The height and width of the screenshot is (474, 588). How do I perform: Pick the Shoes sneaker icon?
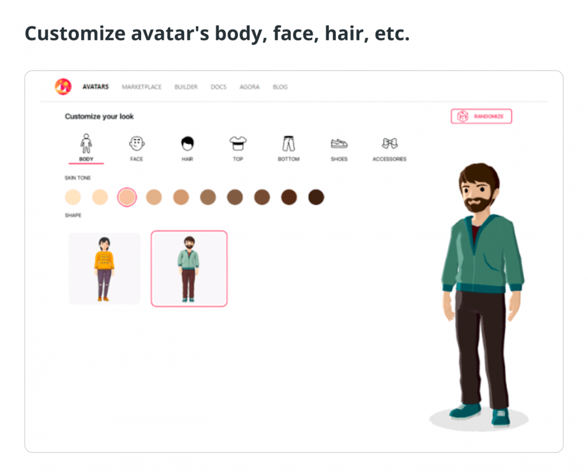pos(339,143)
